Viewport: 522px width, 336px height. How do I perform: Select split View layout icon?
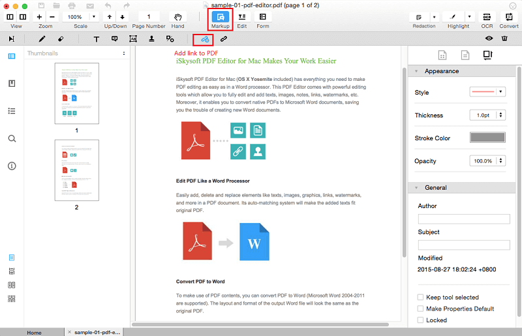23,17
